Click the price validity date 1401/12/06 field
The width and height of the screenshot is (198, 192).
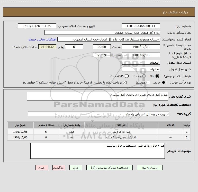pos(141,55)
